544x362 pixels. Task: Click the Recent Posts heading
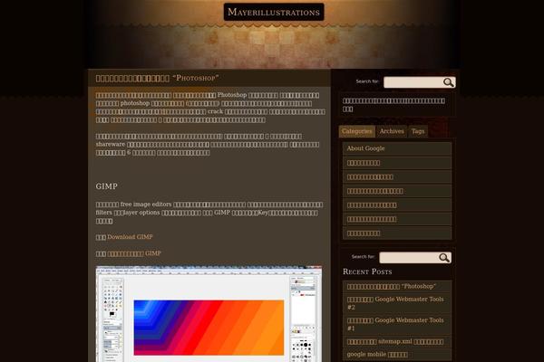(367, 271)
